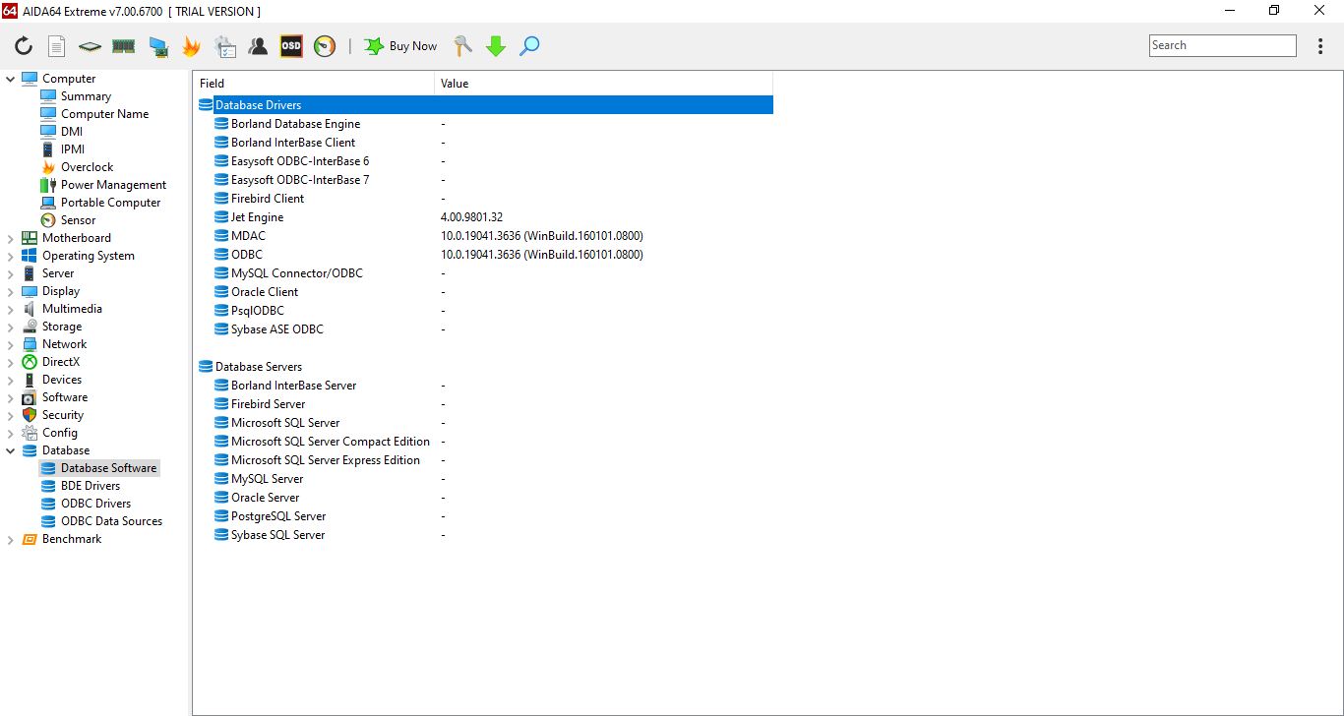
Task: Click the DirectX Xbox icon
Action: click(30, 362)
